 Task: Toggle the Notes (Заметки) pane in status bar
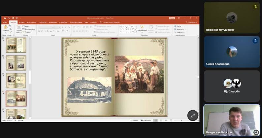coord(135,121)
